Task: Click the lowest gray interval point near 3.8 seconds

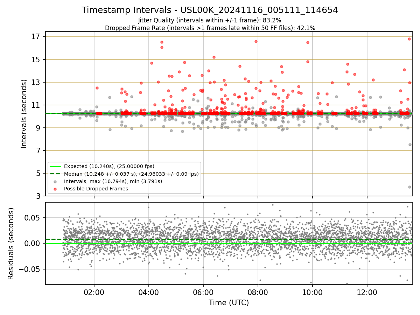Action: click(x=409, y=187)
